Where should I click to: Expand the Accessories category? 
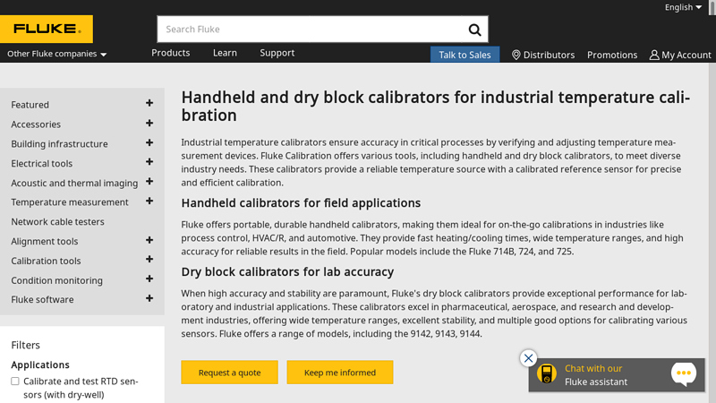(149, 123)
